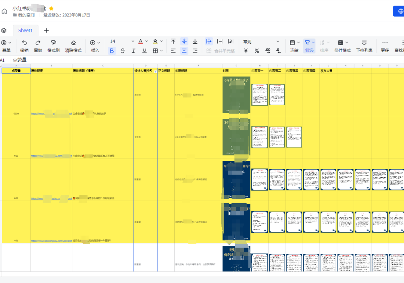This screenshot has width=404, height=283.
Task: Select the 发布人员 header cell
Action: coord(328,71)
